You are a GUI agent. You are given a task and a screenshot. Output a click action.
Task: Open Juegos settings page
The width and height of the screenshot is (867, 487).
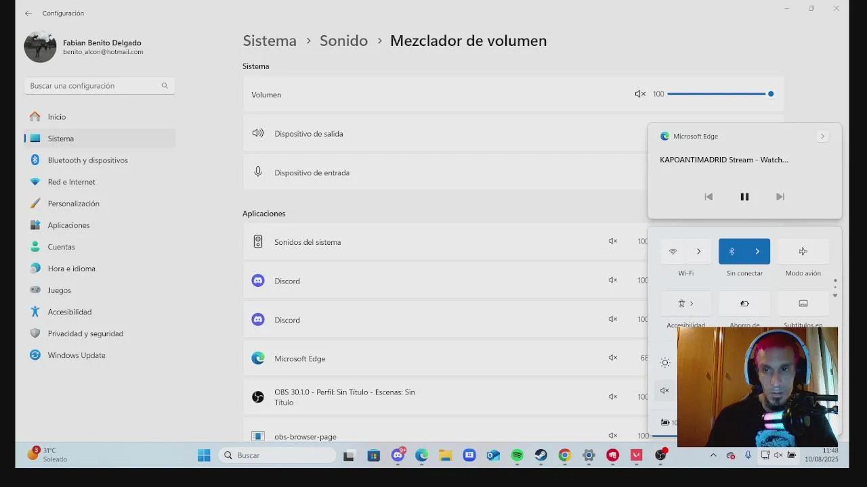coord(100,290)
